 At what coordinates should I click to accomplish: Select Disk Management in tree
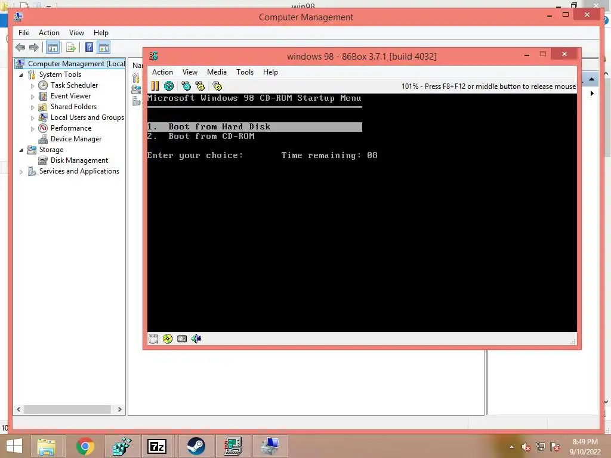point(79,160)
